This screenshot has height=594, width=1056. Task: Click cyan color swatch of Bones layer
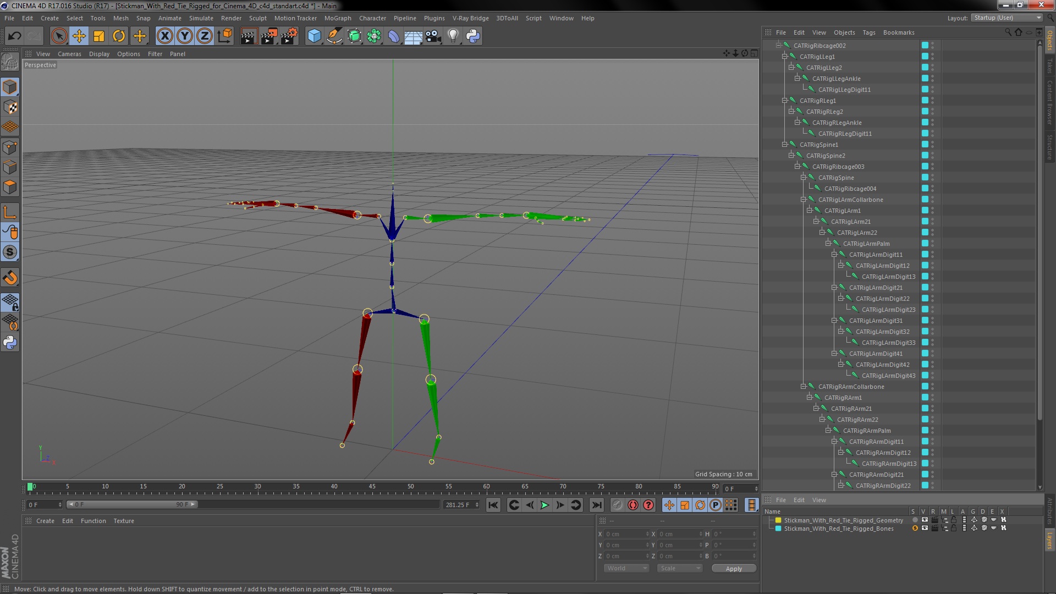pyautogui.click(x=778, y=528)
